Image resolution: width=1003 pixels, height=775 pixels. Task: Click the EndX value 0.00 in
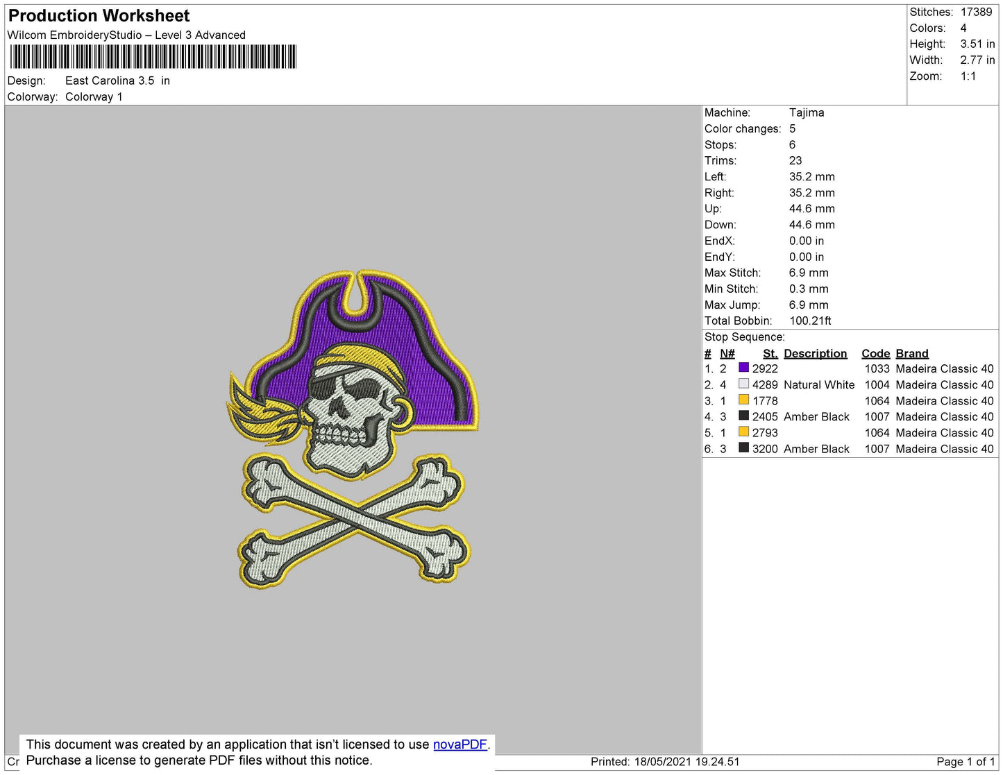pyautogui.click(x=807, y=240)
